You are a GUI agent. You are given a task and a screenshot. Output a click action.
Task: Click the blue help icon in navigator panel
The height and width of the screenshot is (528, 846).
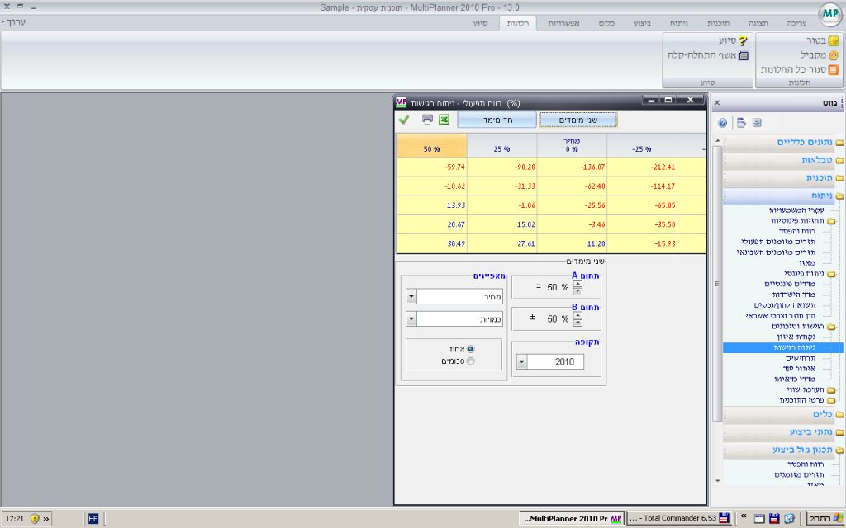pos(722,123)
